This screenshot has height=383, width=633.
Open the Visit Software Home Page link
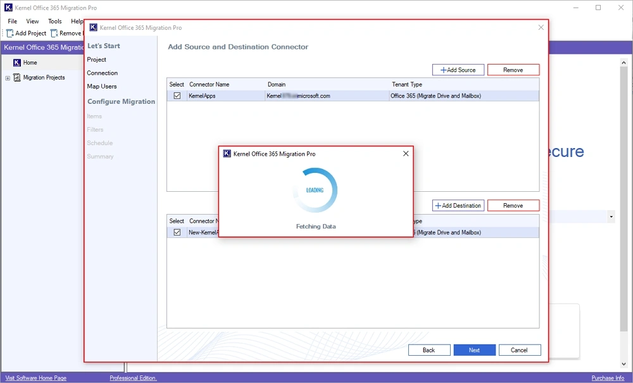click(x=35, y=378)
